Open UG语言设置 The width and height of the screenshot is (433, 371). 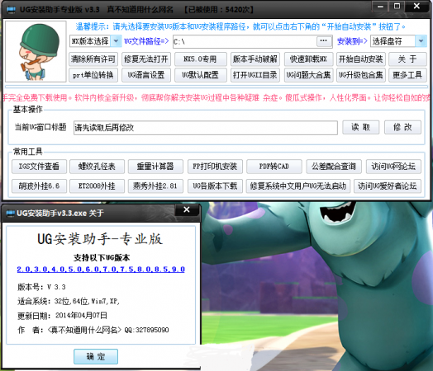(146, 75)
